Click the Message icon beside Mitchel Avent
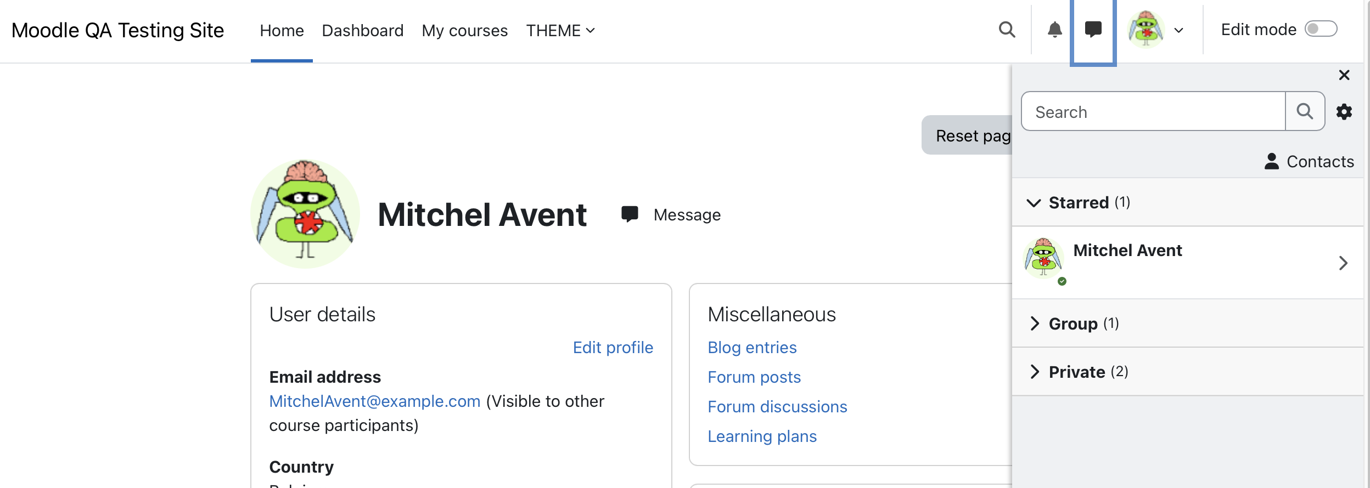 [630, 214]
